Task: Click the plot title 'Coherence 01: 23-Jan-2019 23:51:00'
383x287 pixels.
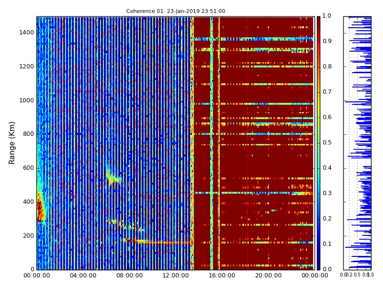Action: 176,11
